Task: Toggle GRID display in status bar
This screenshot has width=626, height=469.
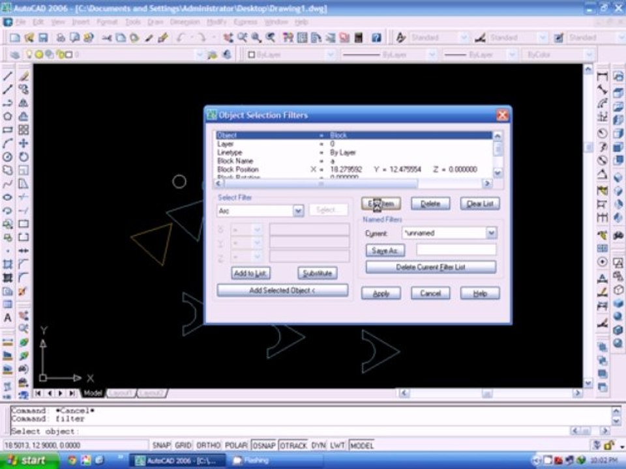Action: pos(183,445)
